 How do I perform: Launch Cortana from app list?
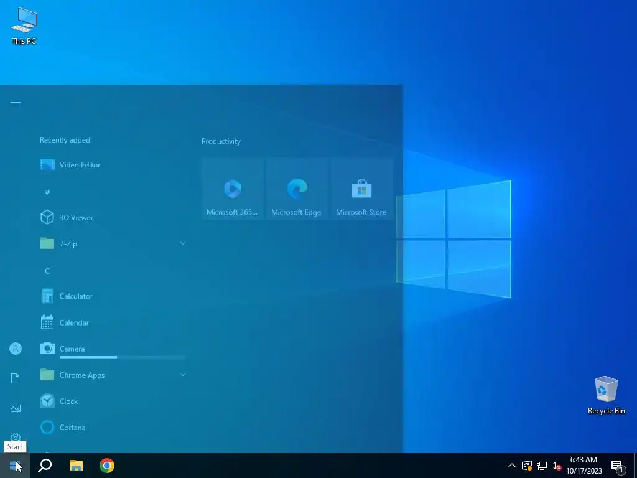pyautogui.click(x=113, y=427)
